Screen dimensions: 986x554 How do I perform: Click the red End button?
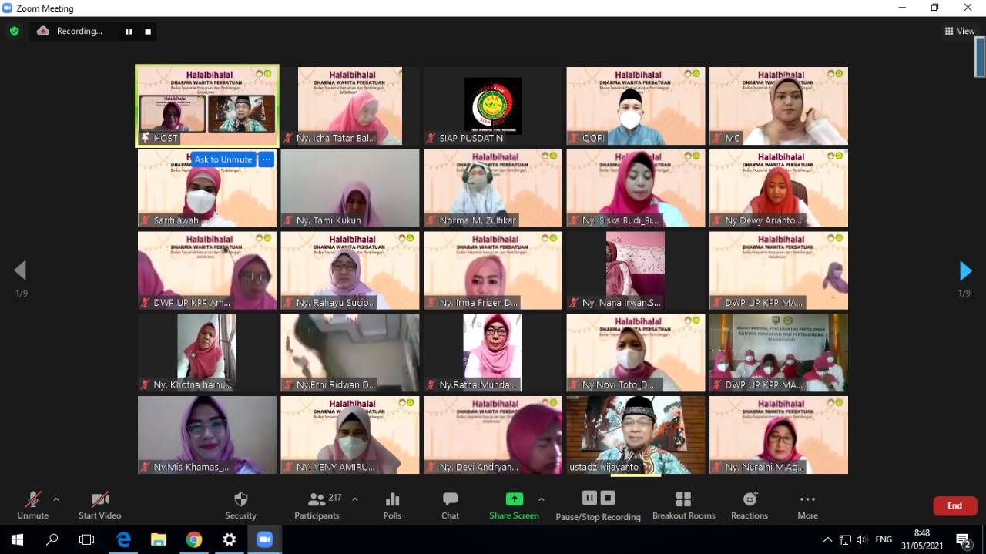[954, 505]
